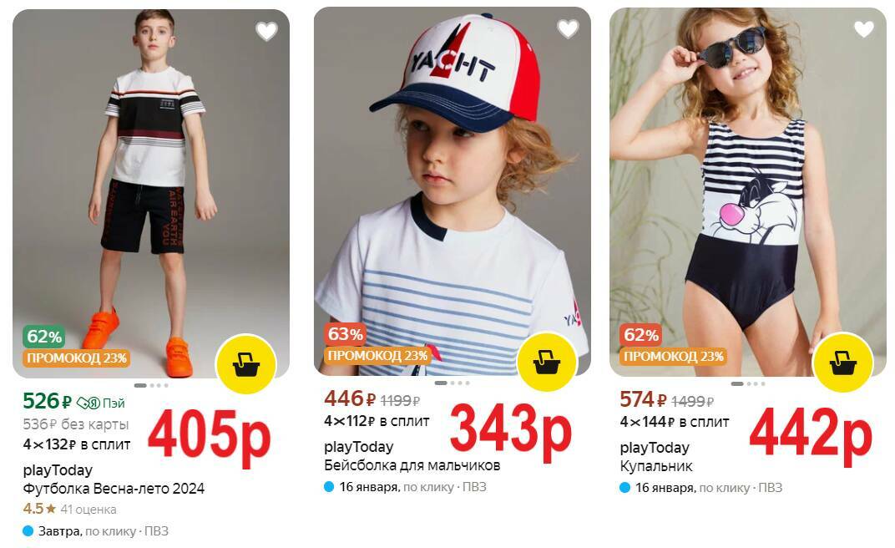Toggle favorite heart on Yacht cap product
This screenshot has height=548, width=895.
click(x=568, y=28)
